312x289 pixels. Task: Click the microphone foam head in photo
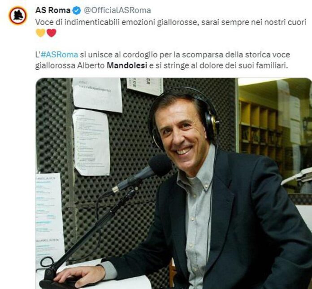tap(160, 165)
